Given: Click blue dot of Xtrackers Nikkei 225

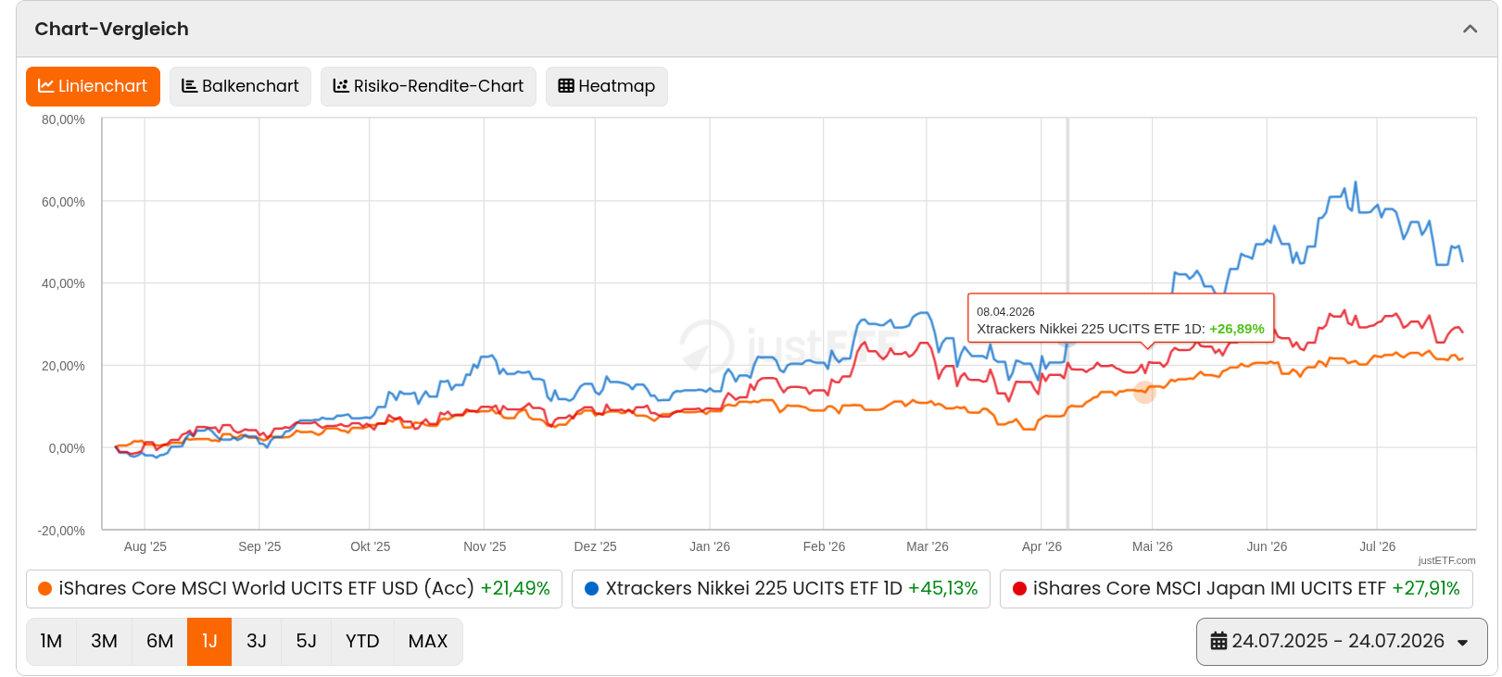Looking at the screenshot, I should 592,589.
